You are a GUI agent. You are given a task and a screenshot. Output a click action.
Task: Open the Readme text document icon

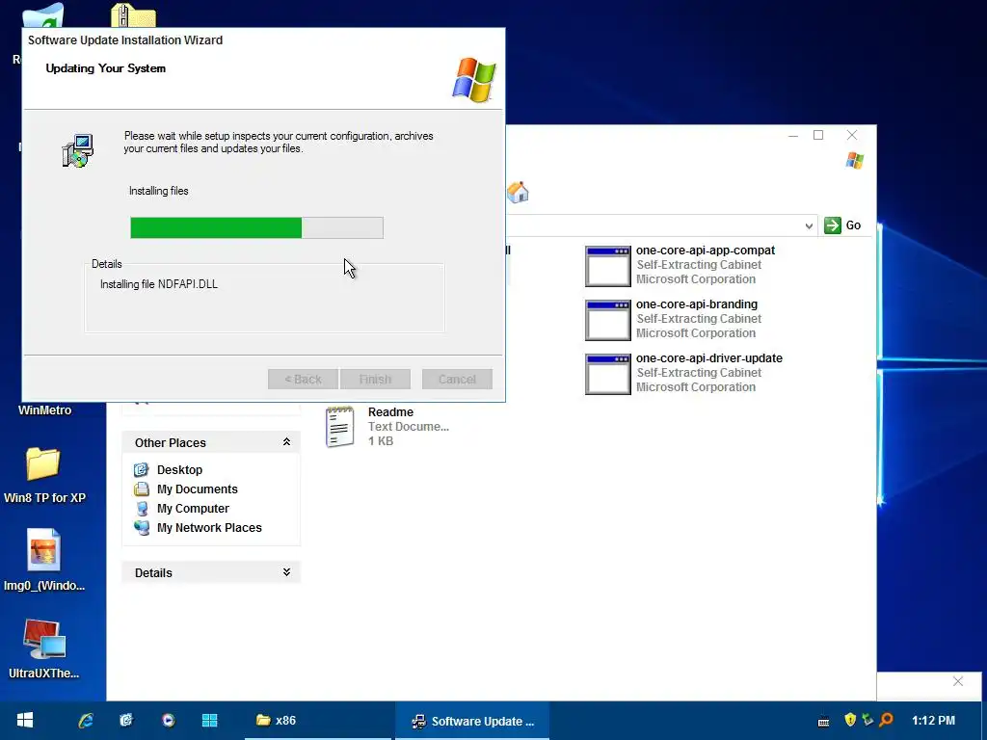[x=340, y=427]
